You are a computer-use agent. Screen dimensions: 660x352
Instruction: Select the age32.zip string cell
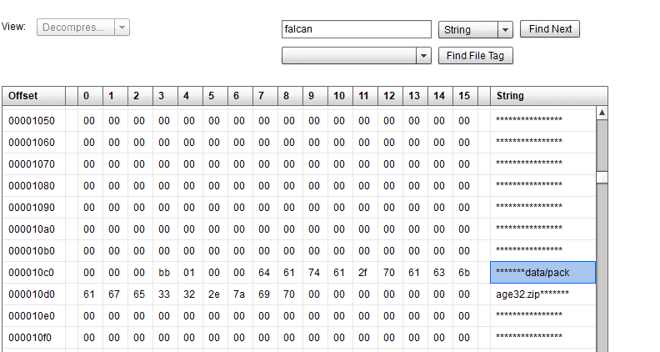(542, 294)
